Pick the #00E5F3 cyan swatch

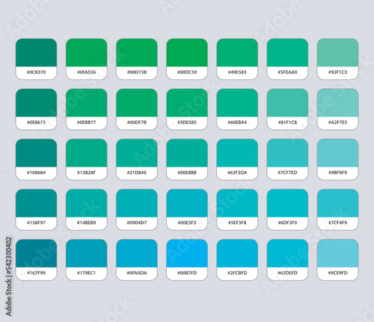pyautogui.click(x=187, y=210)
